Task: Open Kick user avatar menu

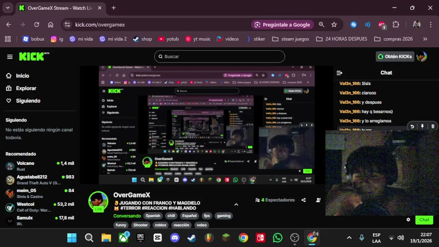Action: (422, 57)
